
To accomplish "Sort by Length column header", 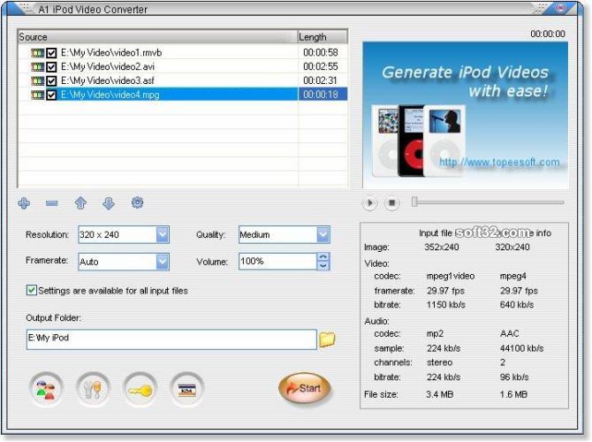I will pos(323,36).
